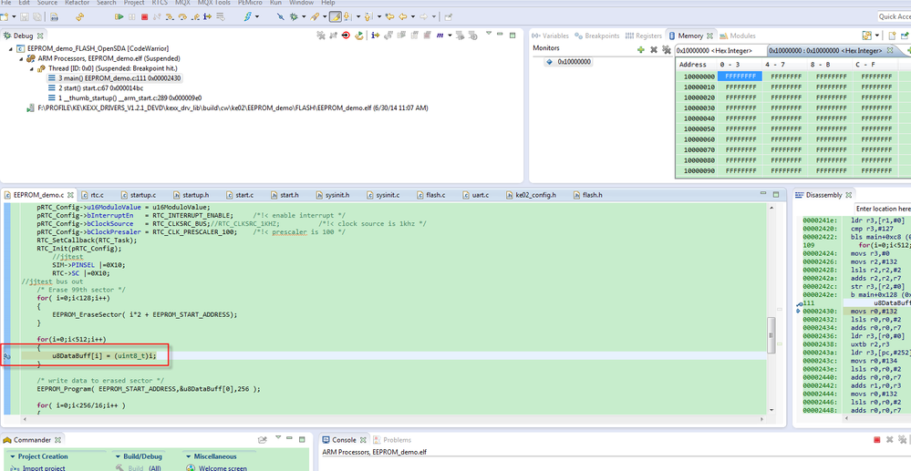Click the Remove Memory Monitor X icon
The image size is (911, 471).
coord(654,50)
